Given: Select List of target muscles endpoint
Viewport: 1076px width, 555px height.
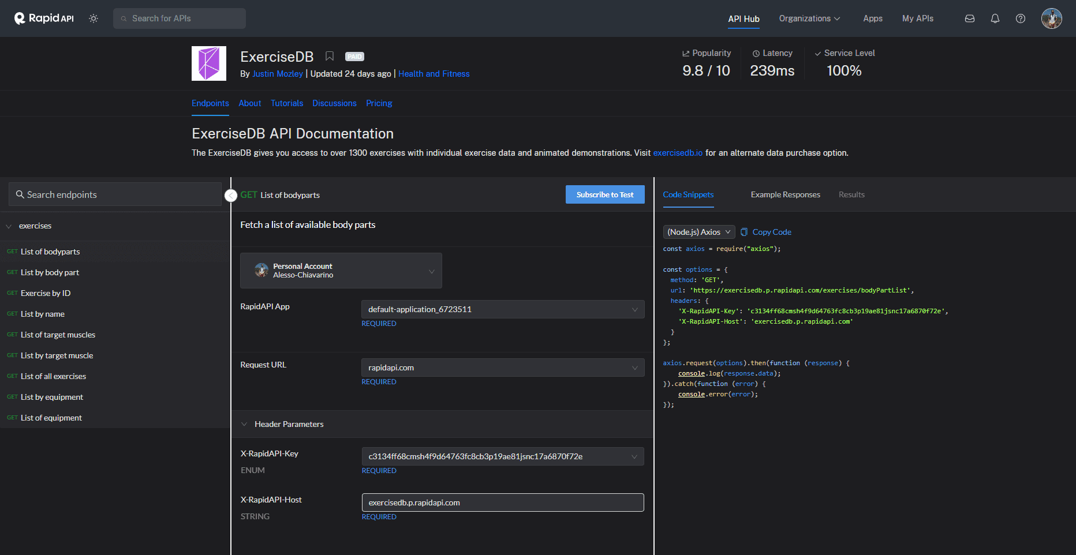Looking at the screenshot, I should click(115, 335).
